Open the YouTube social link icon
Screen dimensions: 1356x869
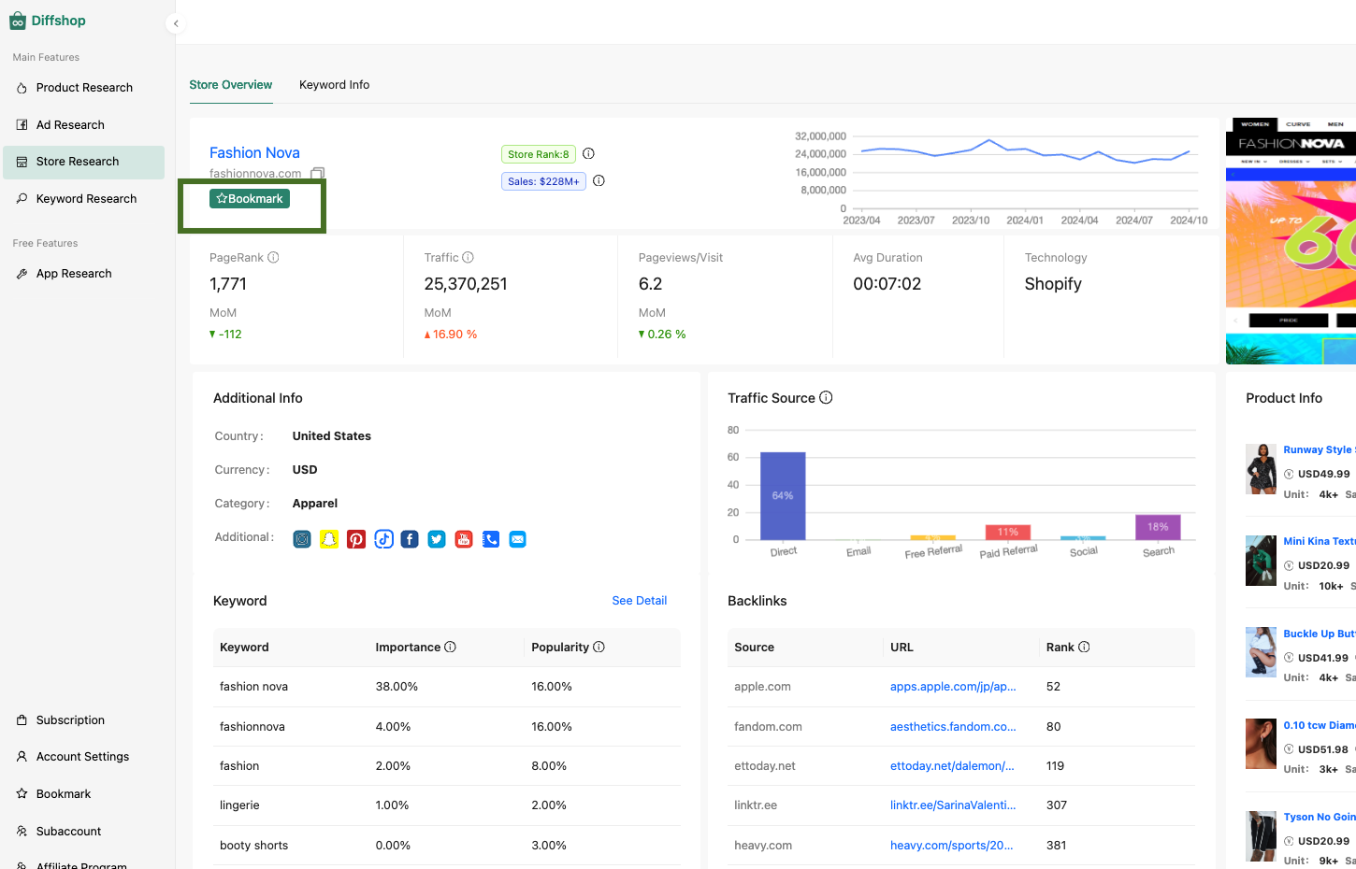464,539
